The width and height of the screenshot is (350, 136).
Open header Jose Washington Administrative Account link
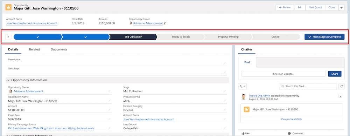pos(32,23)
